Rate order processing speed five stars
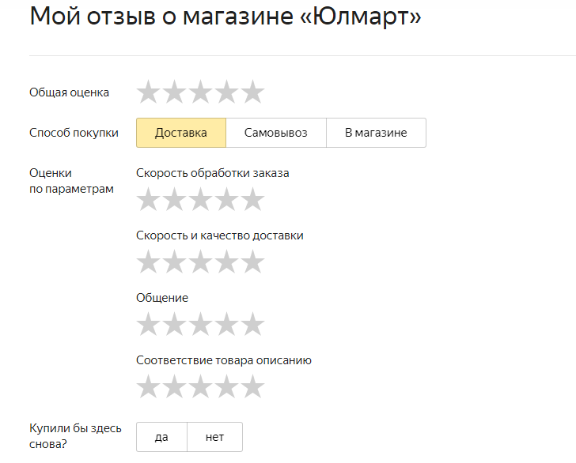576x463 pixels. click(x=252, y=199)
